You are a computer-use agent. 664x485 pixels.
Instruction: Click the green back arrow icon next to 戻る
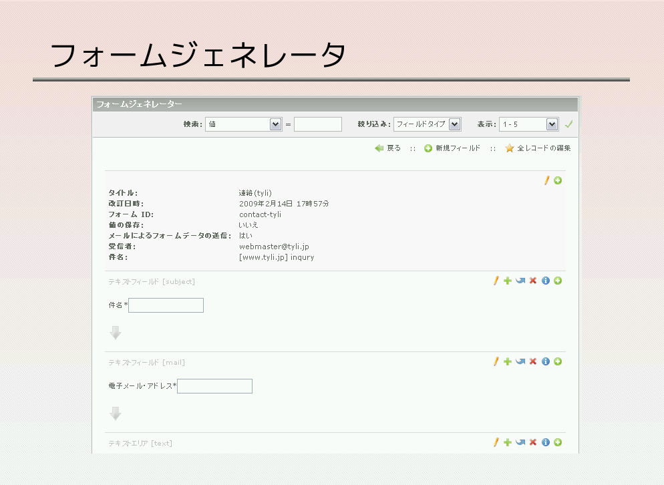click(379, 148)
